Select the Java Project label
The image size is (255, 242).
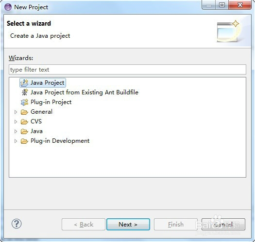pos(47,83)
